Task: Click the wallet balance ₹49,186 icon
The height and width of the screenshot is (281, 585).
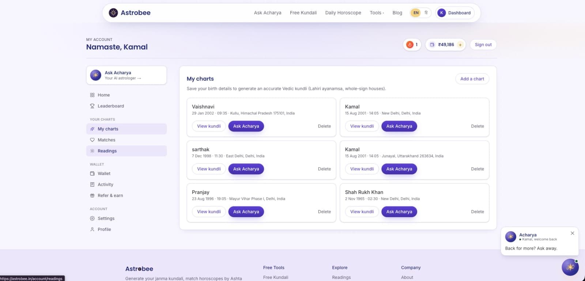Action: tap(432, 45)
